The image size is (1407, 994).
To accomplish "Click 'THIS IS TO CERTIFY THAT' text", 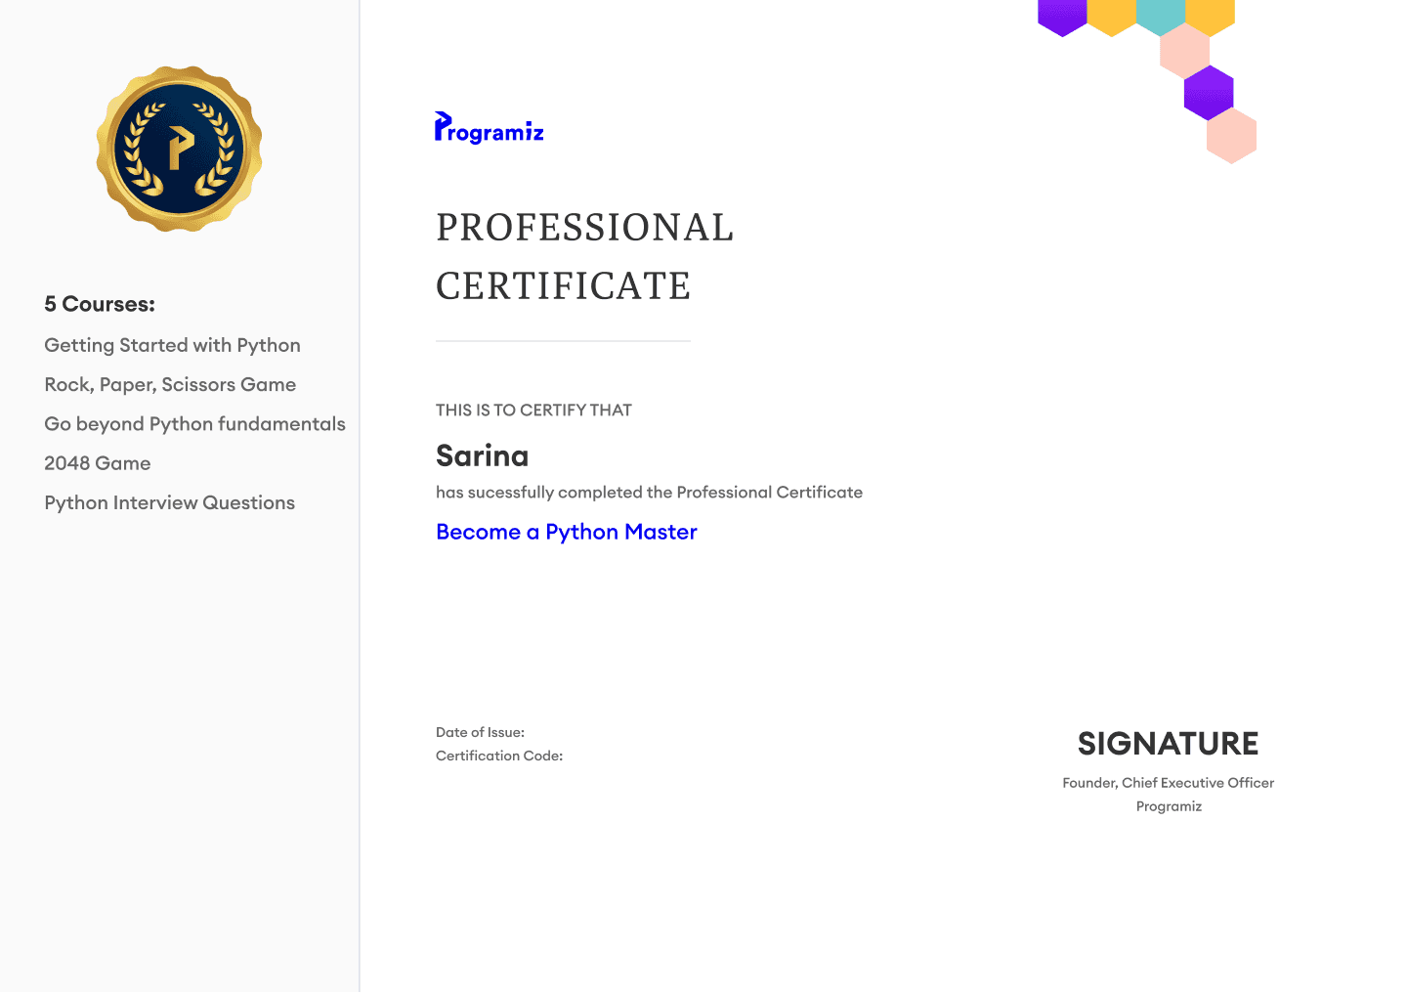I will (533, 411).
